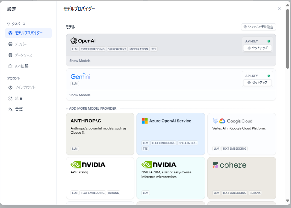Close the settings dialog with the X
This screenshot has width=291, height=208.
click(279, 9)
